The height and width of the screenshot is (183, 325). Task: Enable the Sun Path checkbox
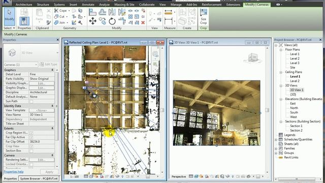pyautogui.click(x=31, y=102)
